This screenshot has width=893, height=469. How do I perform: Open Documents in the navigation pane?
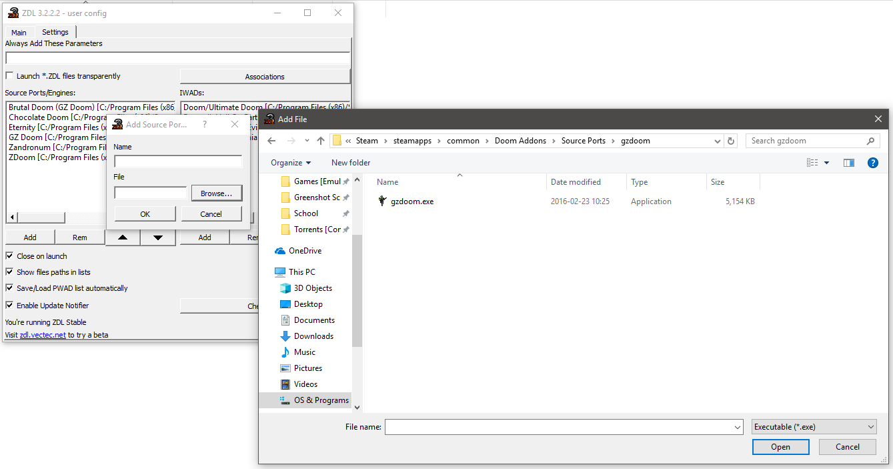coord(314,320)
